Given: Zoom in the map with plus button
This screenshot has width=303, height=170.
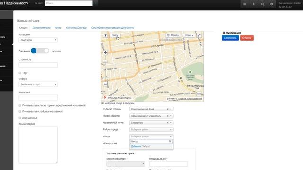Looking at the screenshot, I should point(105,52).
